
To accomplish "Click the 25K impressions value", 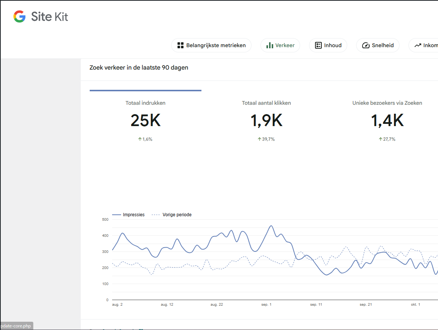I will pos(145,120).
